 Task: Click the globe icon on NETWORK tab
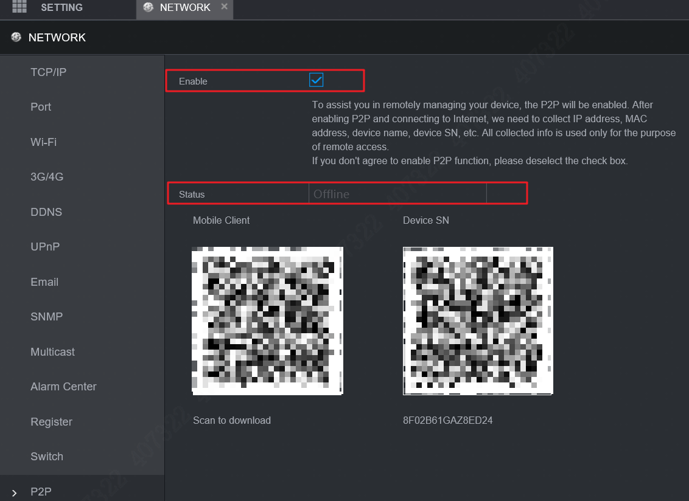[x=149, y=7]
